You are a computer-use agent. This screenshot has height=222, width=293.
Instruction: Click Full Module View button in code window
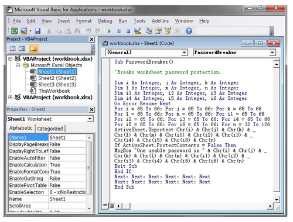coord(111,206)
